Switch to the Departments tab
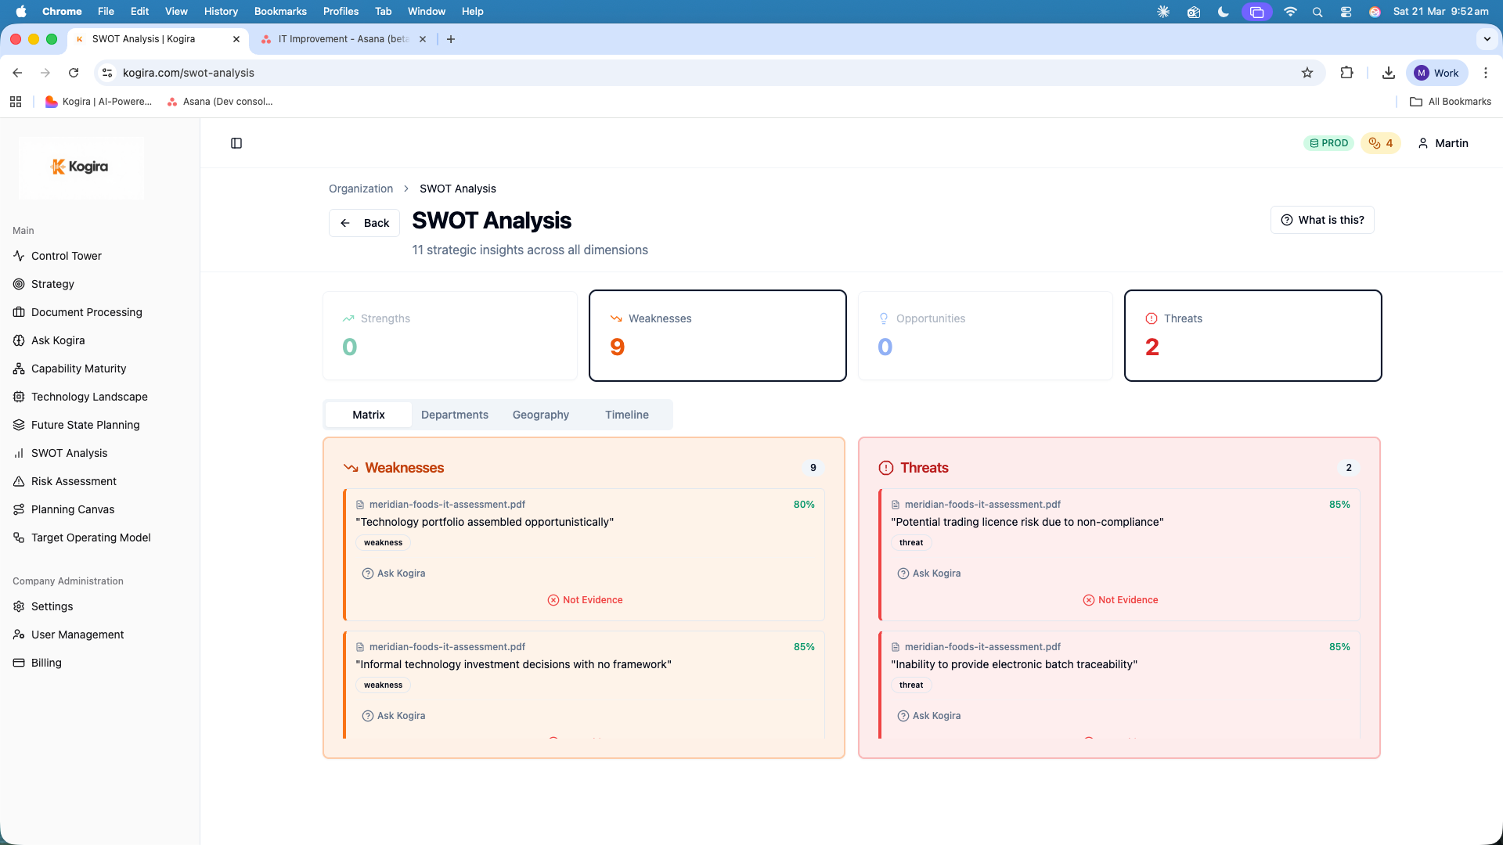The height and width of the screenshot is (845, 1503). [x=455, y=415]
